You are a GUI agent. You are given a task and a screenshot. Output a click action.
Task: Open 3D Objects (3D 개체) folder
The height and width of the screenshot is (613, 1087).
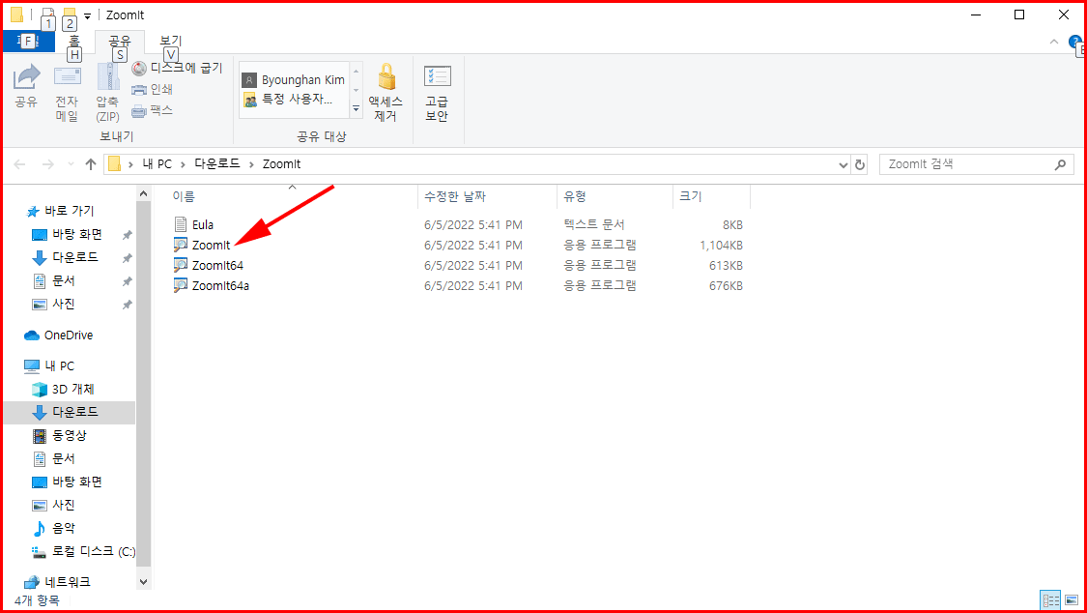pyautogui.click(x=72, y=389)
